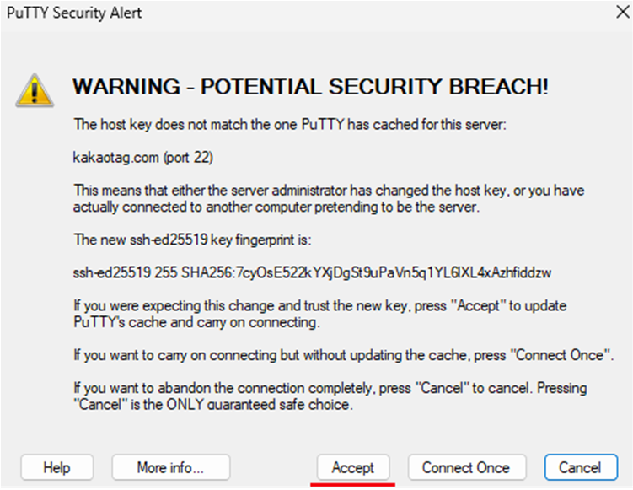Open the Help button

point(57,467)
